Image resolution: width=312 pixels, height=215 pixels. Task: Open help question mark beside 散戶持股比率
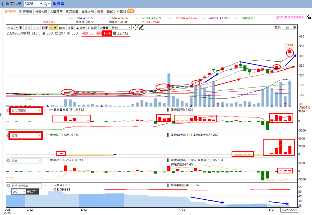point(45,186)
